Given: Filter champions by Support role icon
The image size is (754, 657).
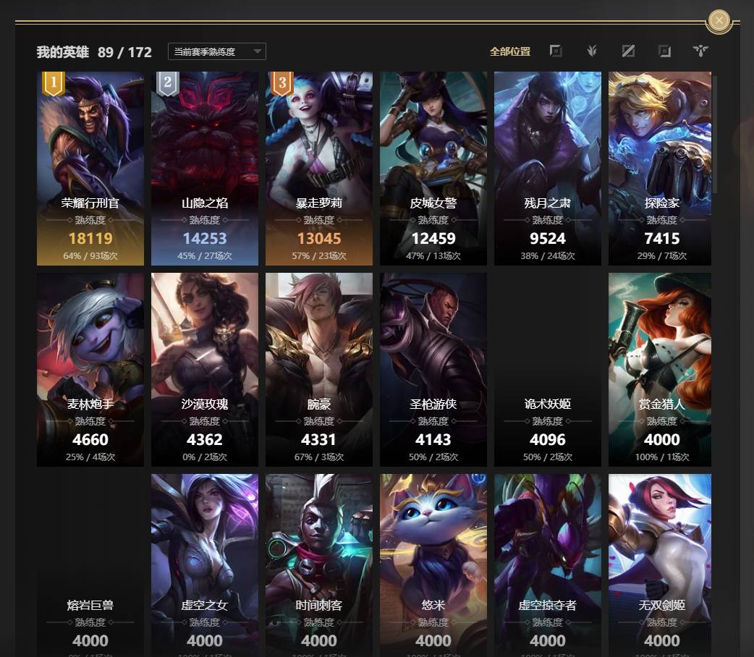Looking at the screenshot, I should point(700,51).
